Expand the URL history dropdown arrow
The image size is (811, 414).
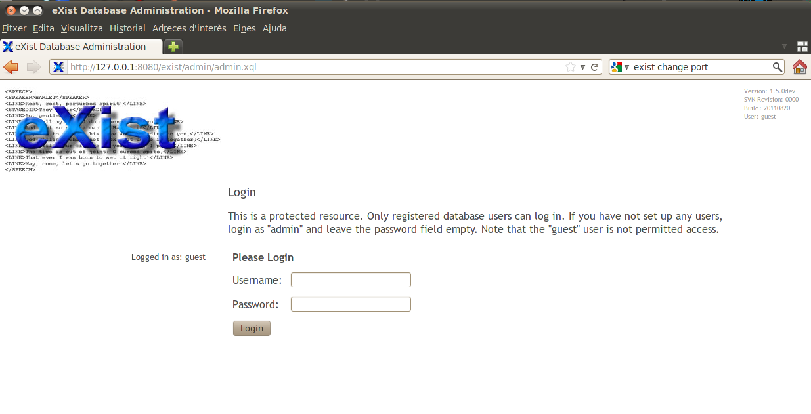tap(582, 67)
